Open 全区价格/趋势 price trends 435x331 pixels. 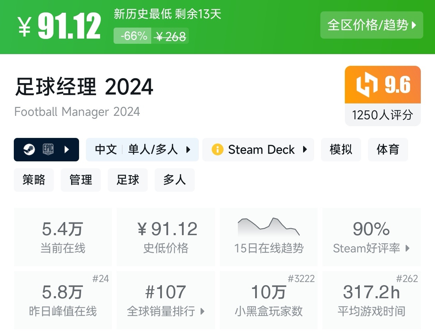point(371,25)
